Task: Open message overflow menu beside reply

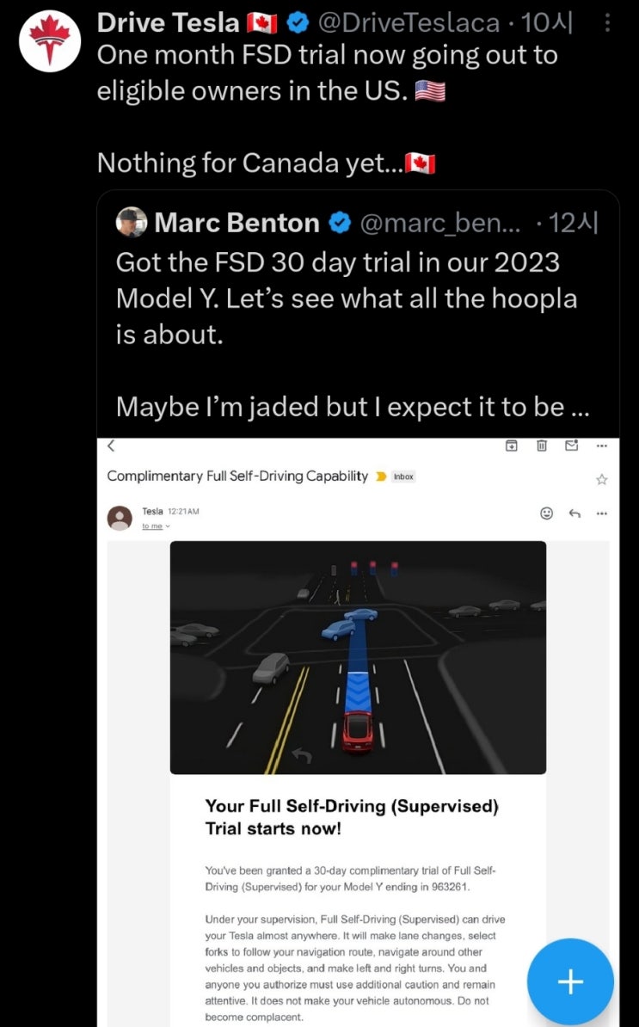Action: click(x=601, y=513)
